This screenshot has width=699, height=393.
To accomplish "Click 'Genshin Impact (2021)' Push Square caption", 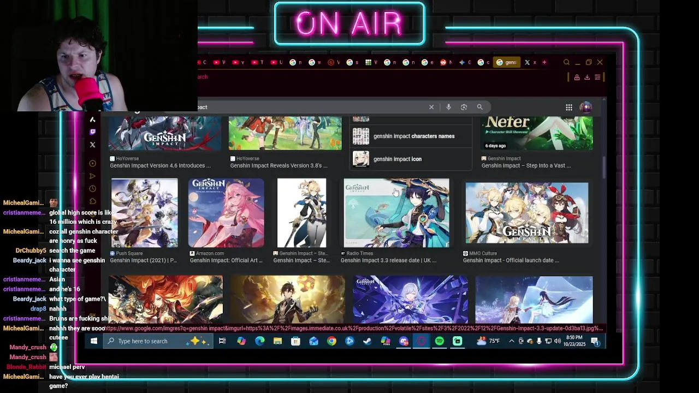I will (144, 260).
